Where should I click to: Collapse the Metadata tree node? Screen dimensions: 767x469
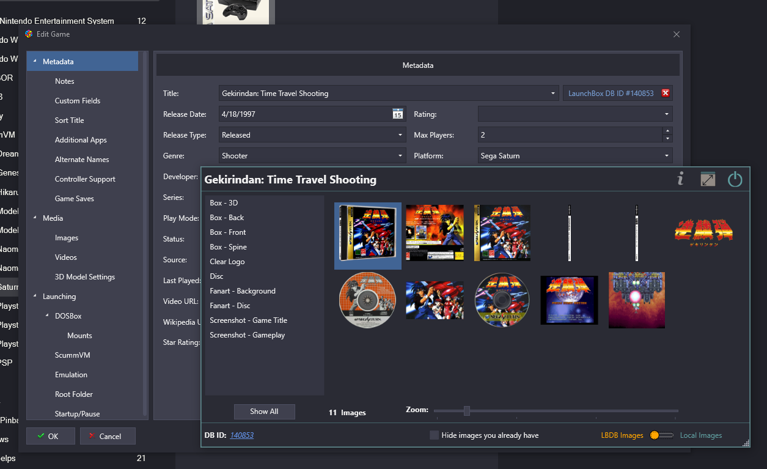[x=35, y=62]
